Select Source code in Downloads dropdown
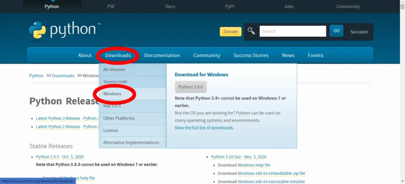Image resolution: width=405 pixels, height=184 pixels. [x=132, y=82]
